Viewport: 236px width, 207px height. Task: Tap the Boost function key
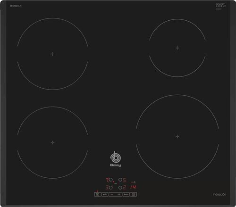tap(126, 194)
